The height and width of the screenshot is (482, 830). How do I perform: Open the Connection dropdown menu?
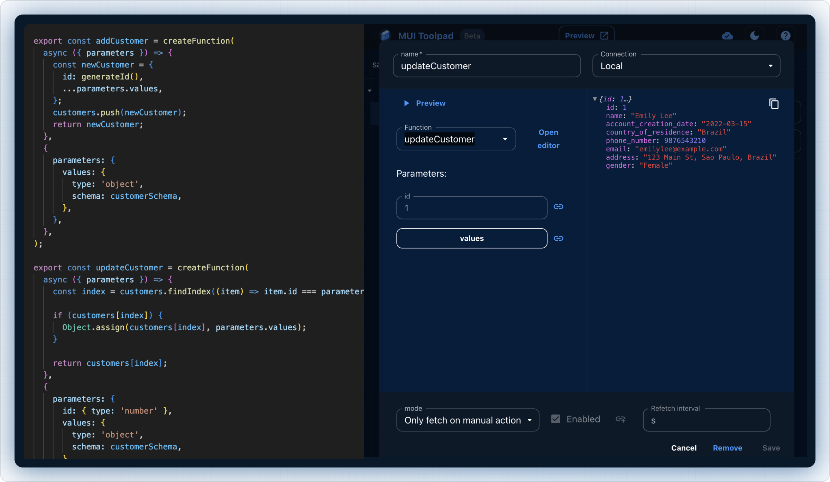[x=686, y=66]
